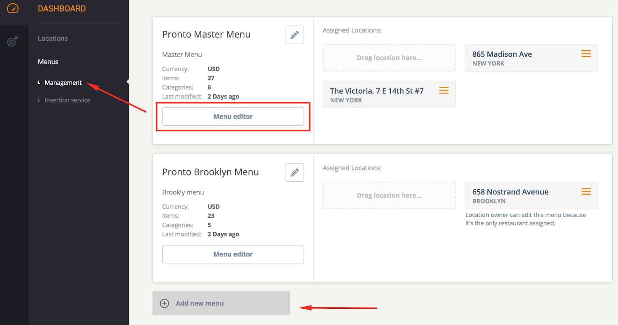
Task: Click the dashboard speedometer icon
Action: click(13, 8)
